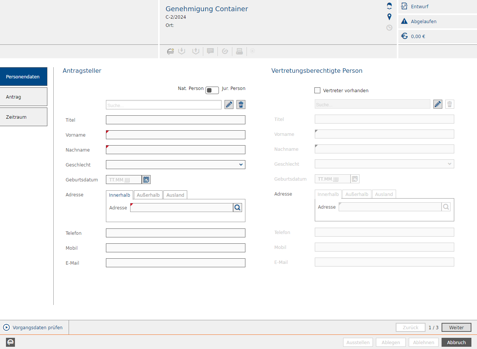Click the Abgelaufen warning triangle icon
Image resolution: width=477 pixels, height=349 pixels.
coord(404,21)
